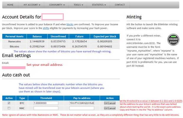Select Namecoins balance value 2.14468939
The image size is (183, 118).
tap(37, 41)
